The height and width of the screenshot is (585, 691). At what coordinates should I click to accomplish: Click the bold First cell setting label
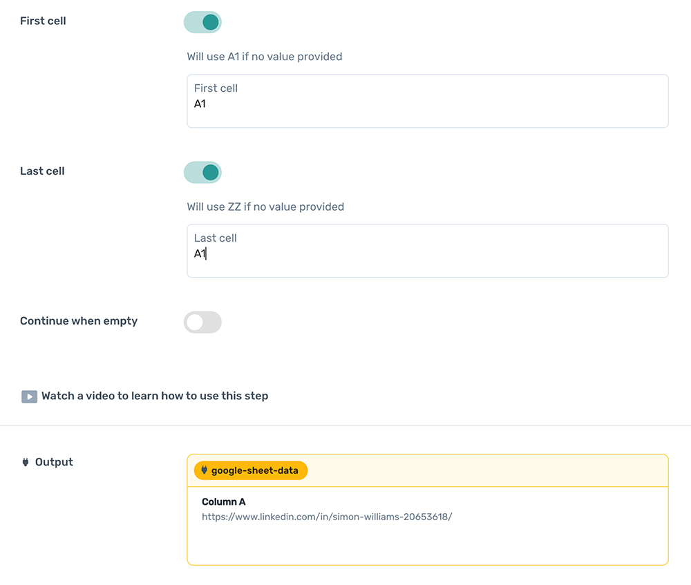43,21
